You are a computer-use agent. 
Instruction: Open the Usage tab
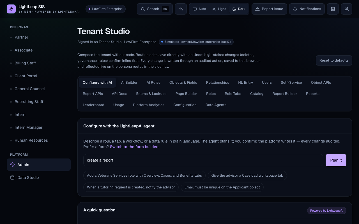click(x=119, y=105)
